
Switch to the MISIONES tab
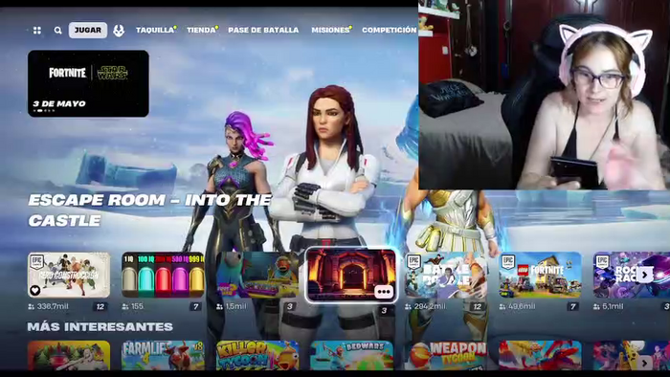(x=331, y=31)
